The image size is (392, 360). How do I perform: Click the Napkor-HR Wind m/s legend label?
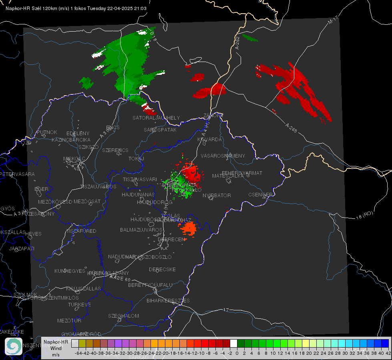(x=56, y=348)
